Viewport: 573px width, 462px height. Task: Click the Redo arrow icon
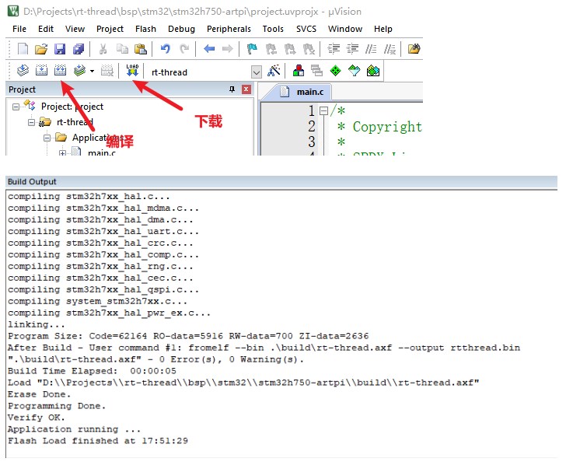[184, 49]
